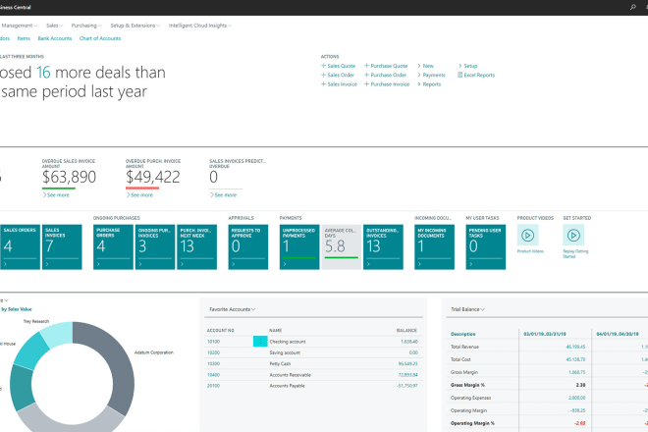
Task: Click the Operating Expenses value 2,000.00
Action: pyautogui.click(x=577, y=398)
